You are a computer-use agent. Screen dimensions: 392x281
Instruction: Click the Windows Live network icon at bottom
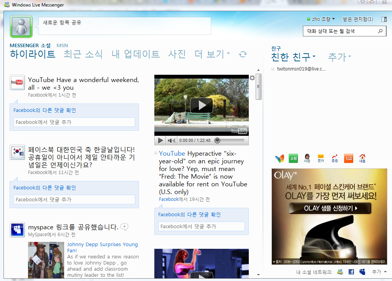[340, 272]
